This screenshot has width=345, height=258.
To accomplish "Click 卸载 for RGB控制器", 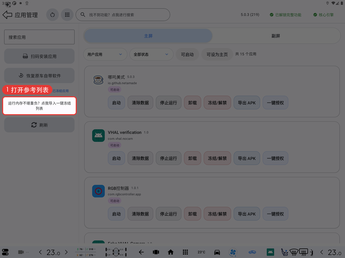I will point(193,214).
